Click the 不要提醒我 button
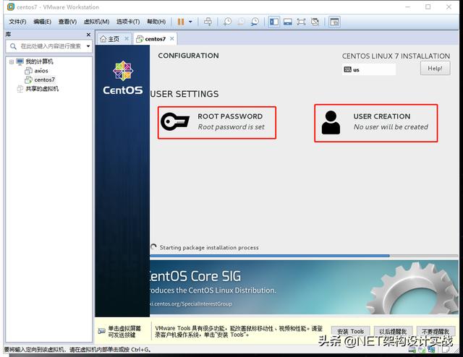This screenshot has width=463, height=357. (x=436, y=332)
